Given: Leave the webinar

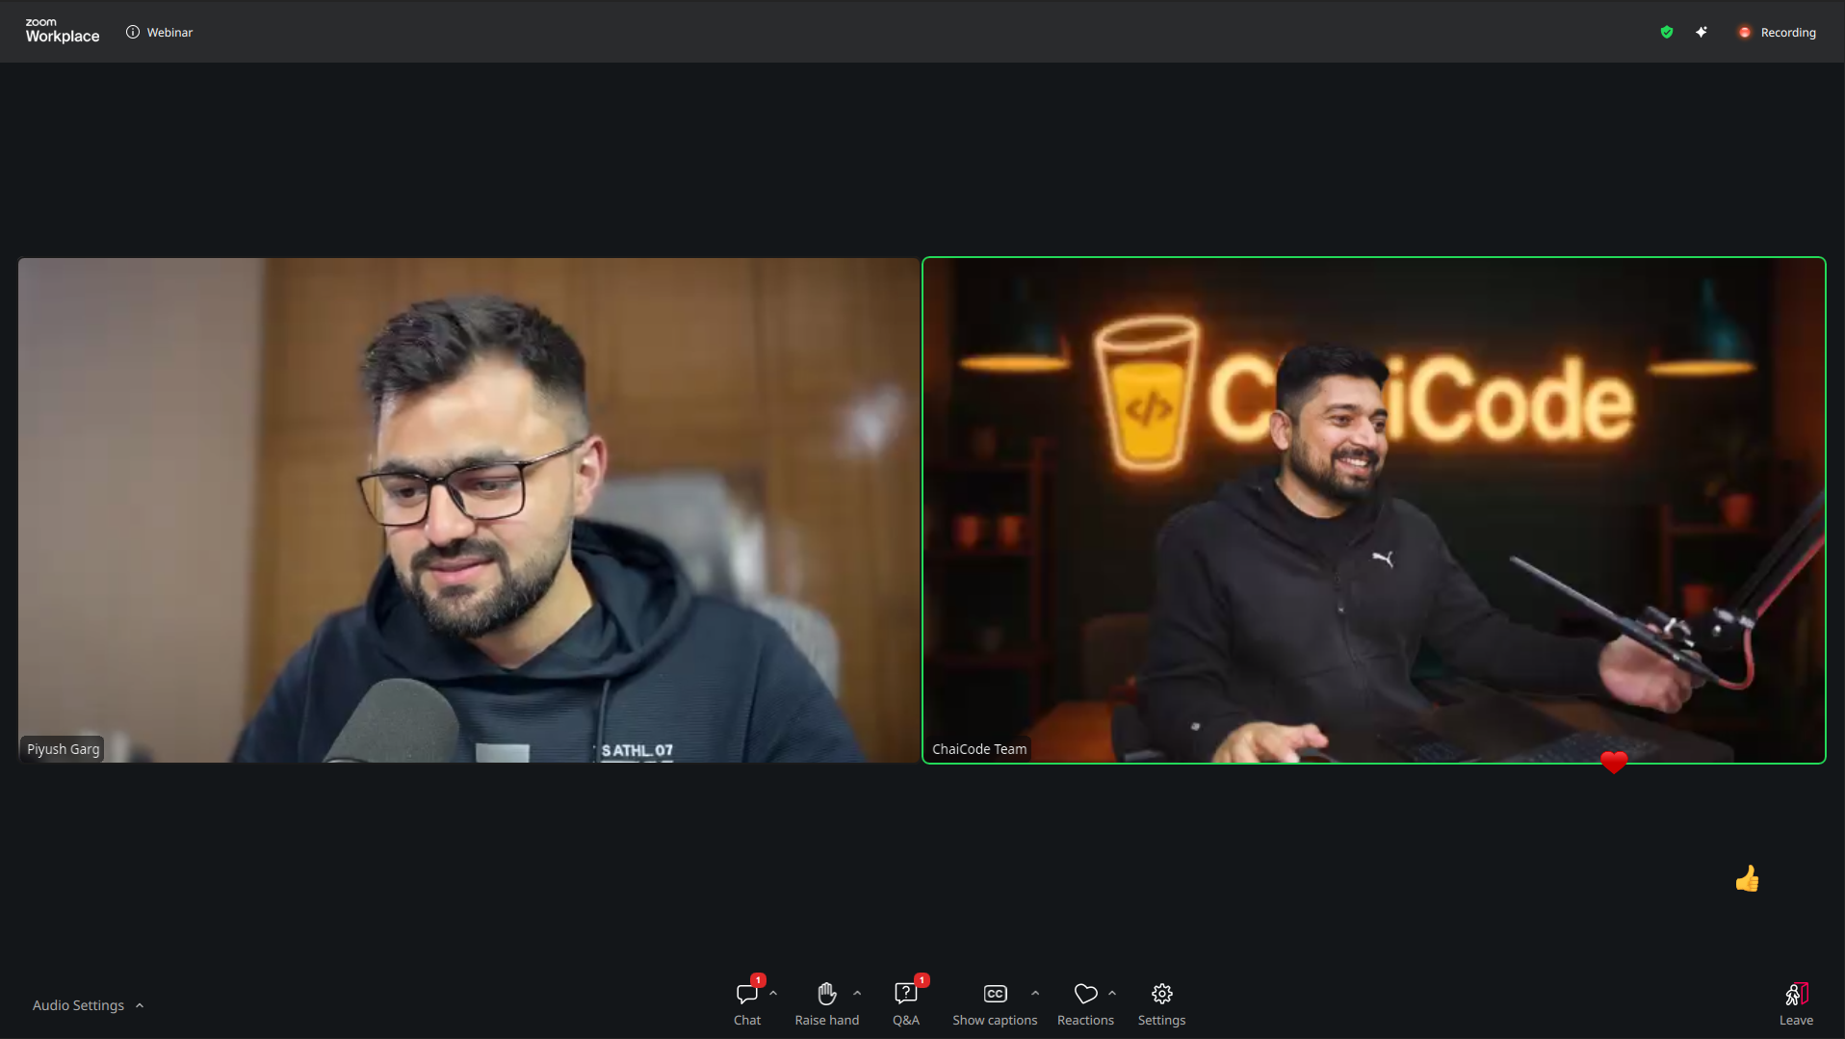Looking at the screenshot, I should tap(1796, 1003).
